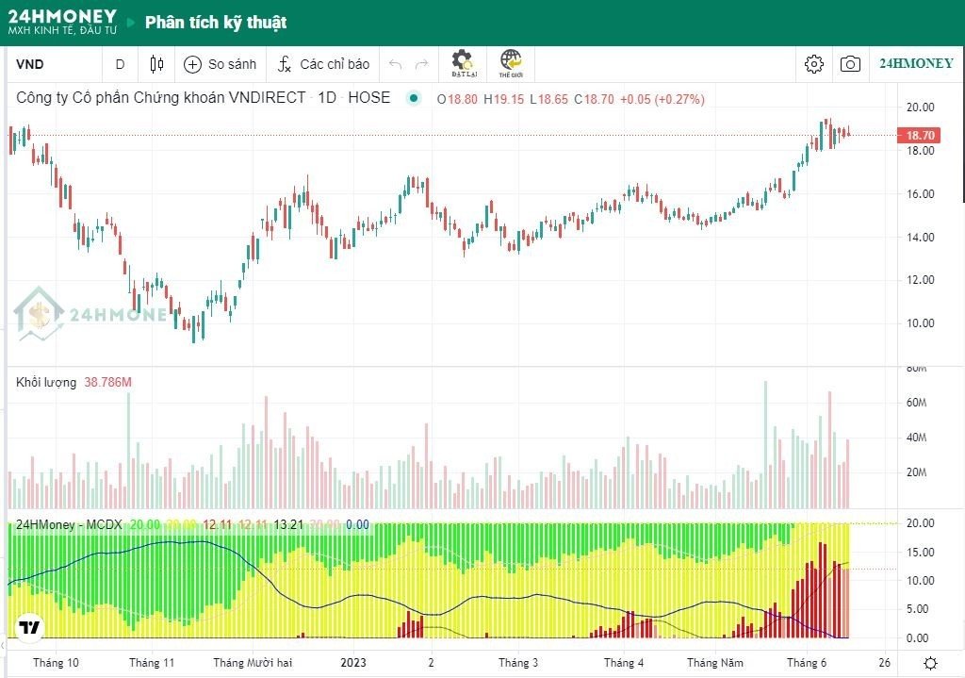The height and width of the screenshot is (678, 965).
Task: Open the candlestick chart style selector
Action: pos(156,64)
